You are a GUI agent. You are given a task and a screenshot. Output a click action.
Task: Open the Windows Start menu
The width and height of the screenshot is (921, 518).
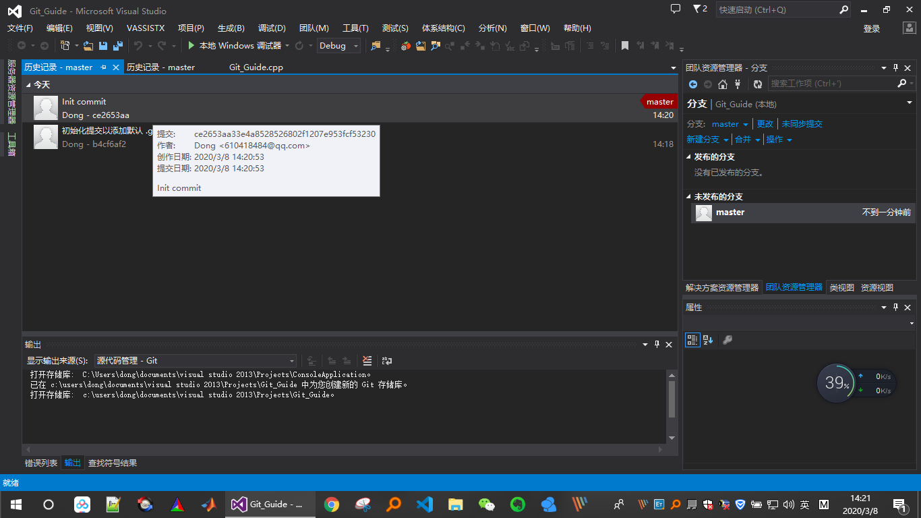16,504
